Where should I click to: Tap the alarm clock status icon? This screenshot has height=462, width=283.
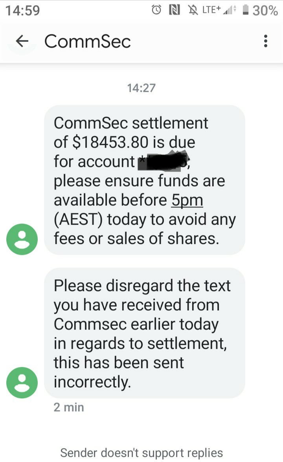coord(156,10)
